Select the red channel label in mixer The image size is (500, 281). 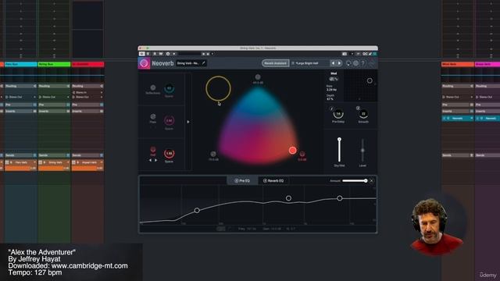(x=87, y=64)
